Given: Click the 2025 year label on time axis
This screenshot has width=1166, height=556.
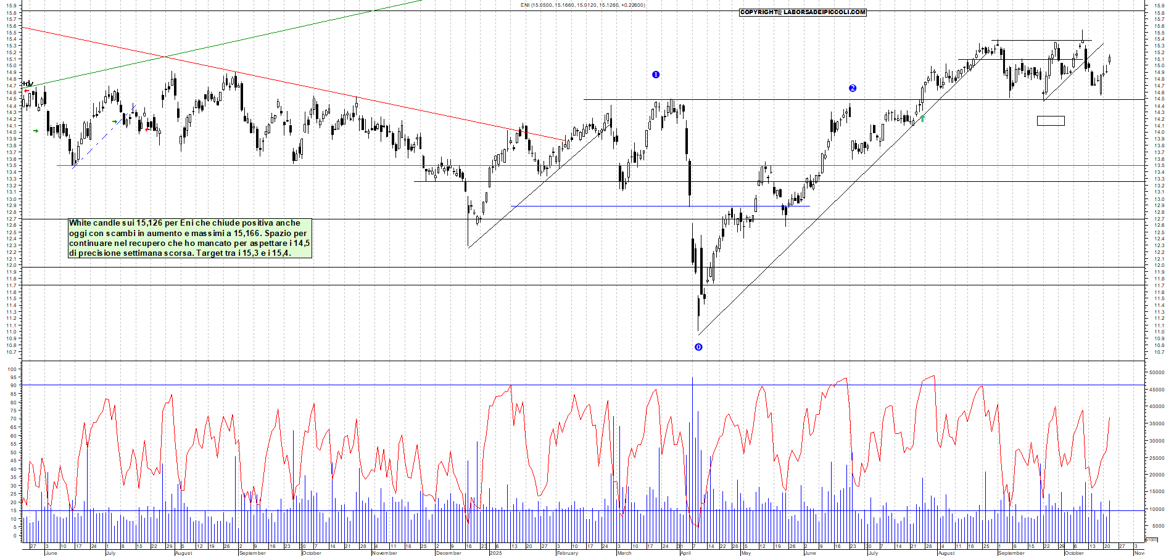Looking at the screenshot, I should point(495,553).
